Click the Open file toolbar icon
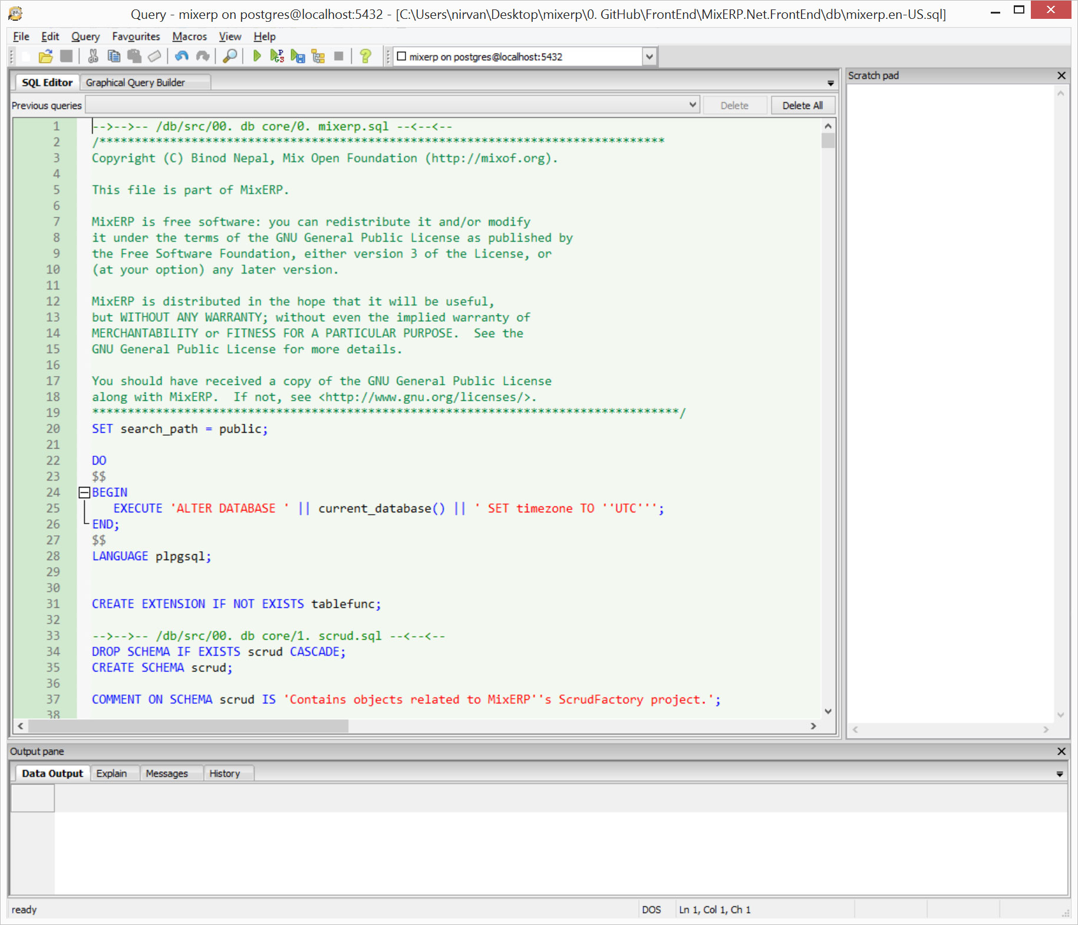Image resolution: width=1078 pixels, height=925 pixels. (45, 57)
